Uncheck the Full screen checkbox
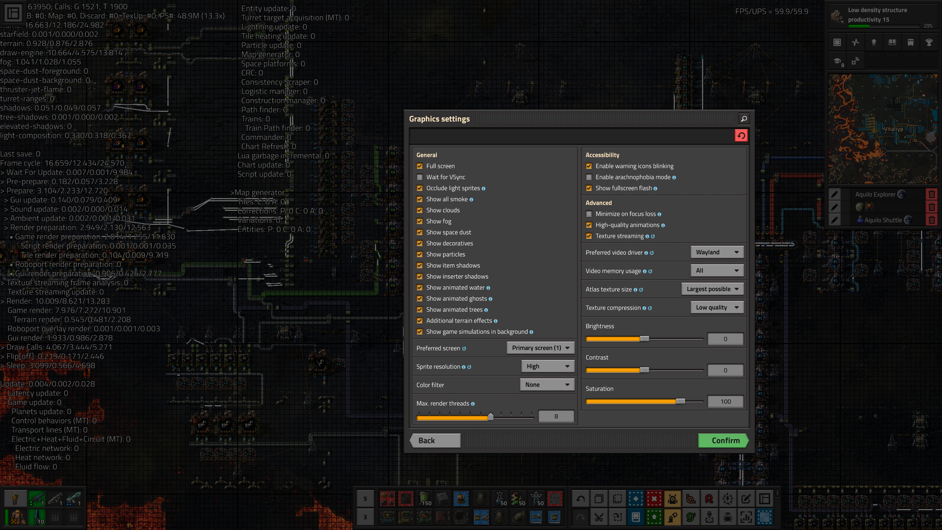Image resolution: width=942 pixels, height=530 pixels. 419,166
